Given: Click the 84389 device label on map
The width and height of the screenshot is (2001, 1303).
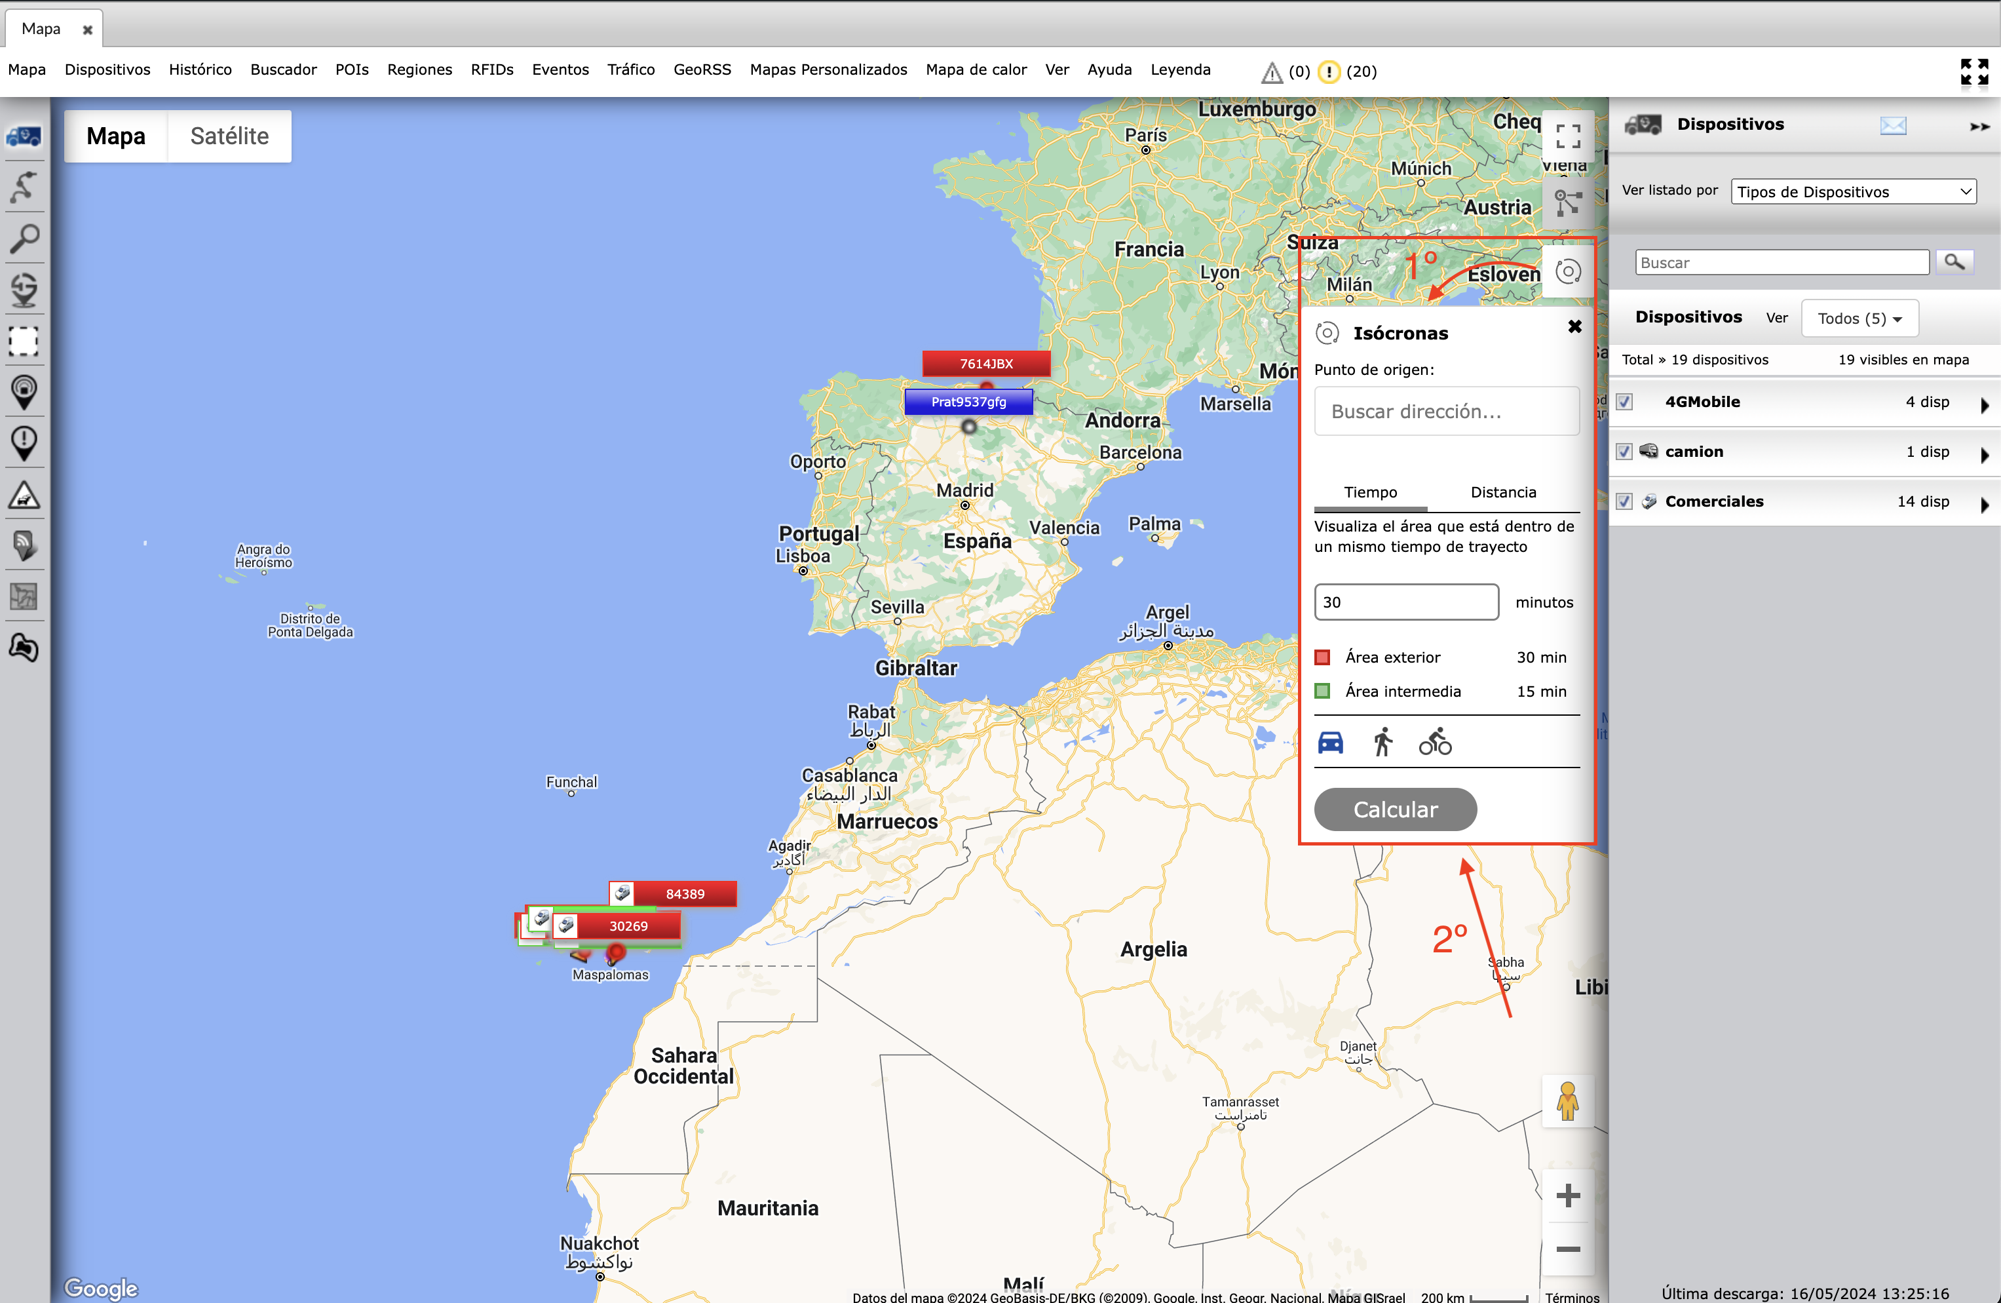Looking at the screenshot, I should click(673, 893).
